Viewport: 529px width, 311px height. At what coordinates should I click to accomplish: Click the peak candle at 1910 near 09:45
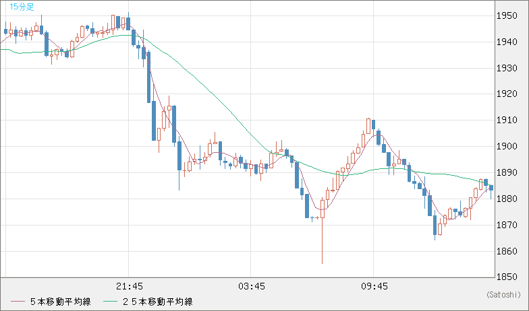pos(368,126)
